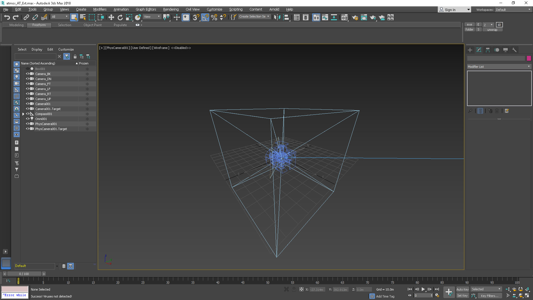This screenshot has width=533, height=300.
Task: Click the Undo arrow icon
Action: (7, 17)
